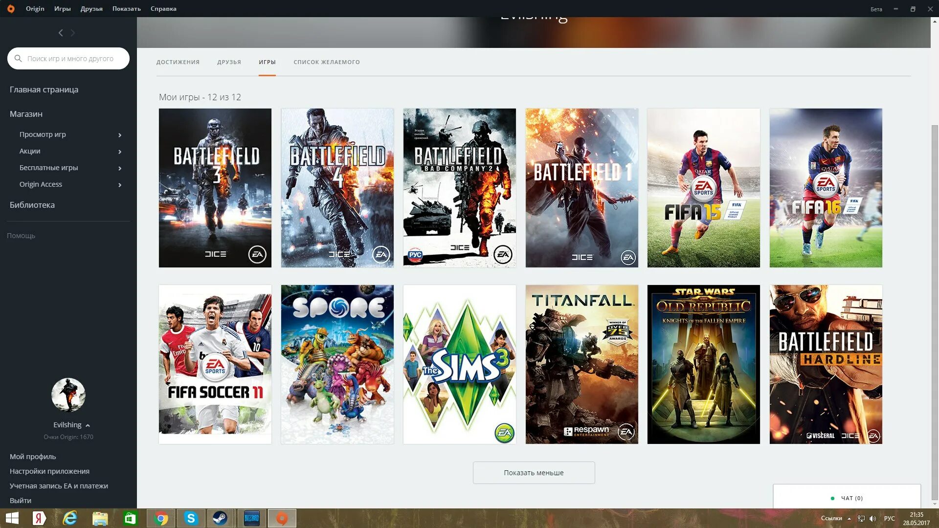The height and width of the screenshot is (528, 939).
Task: Open Battlefield Bad Company 2 cover
Action: (x=460, y=188)
